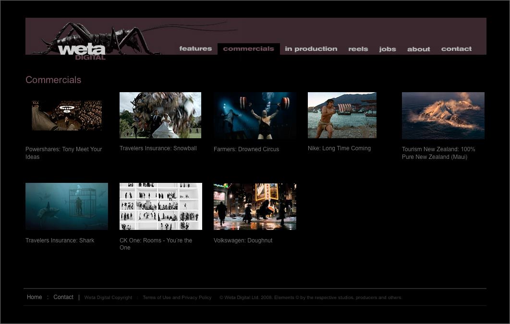Open the reels page
510x324 pixels.
tap(358, 49)
